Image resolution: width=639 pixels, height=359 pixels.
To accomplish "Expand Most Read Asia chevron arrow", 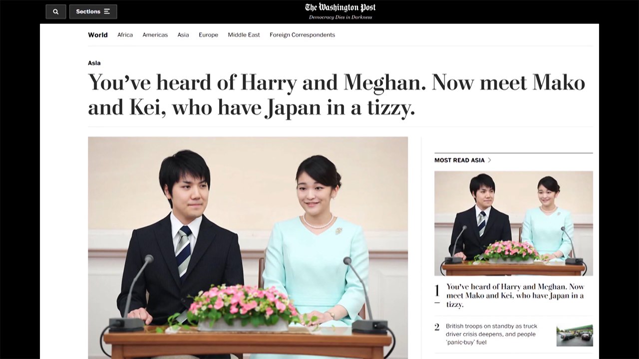I will 490,160.
